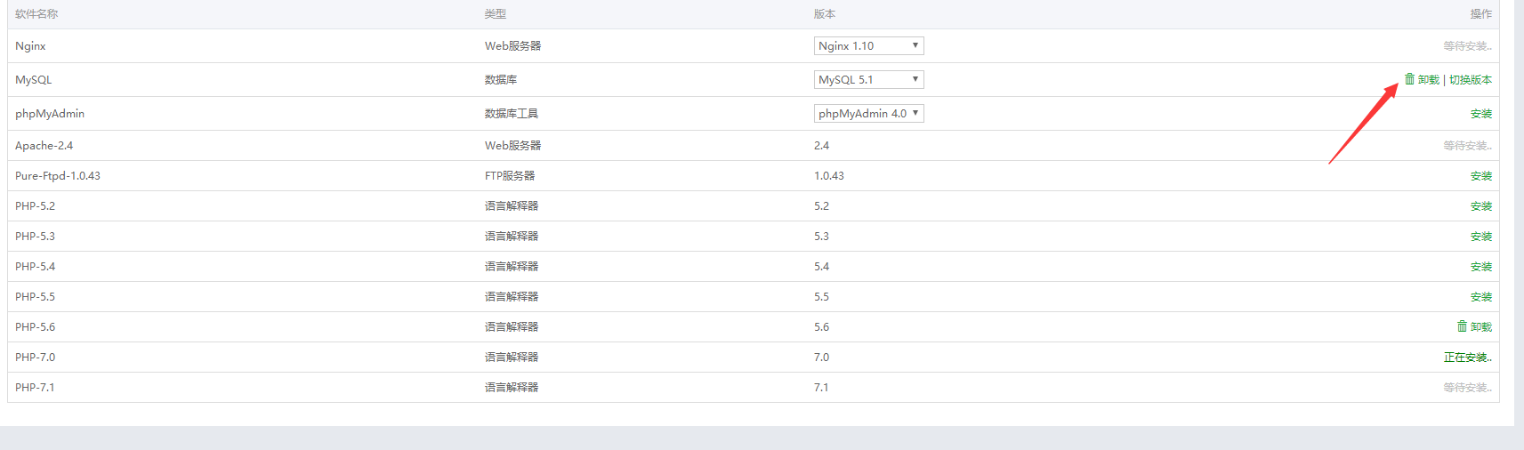Click the 等待安装 status for Apache-2.4
1524x450 pixels.
pyautogui.click(x=1468, y=146)
